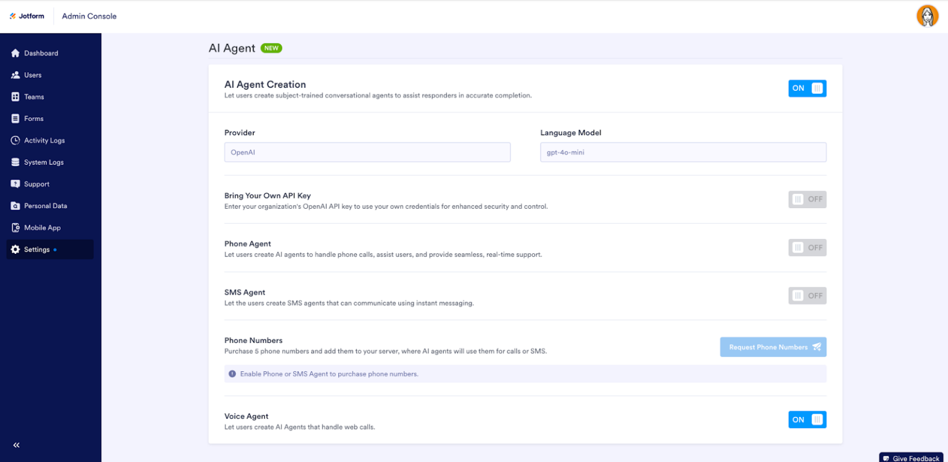Navigate to Forms via the sidebar icon

[34, 118]
